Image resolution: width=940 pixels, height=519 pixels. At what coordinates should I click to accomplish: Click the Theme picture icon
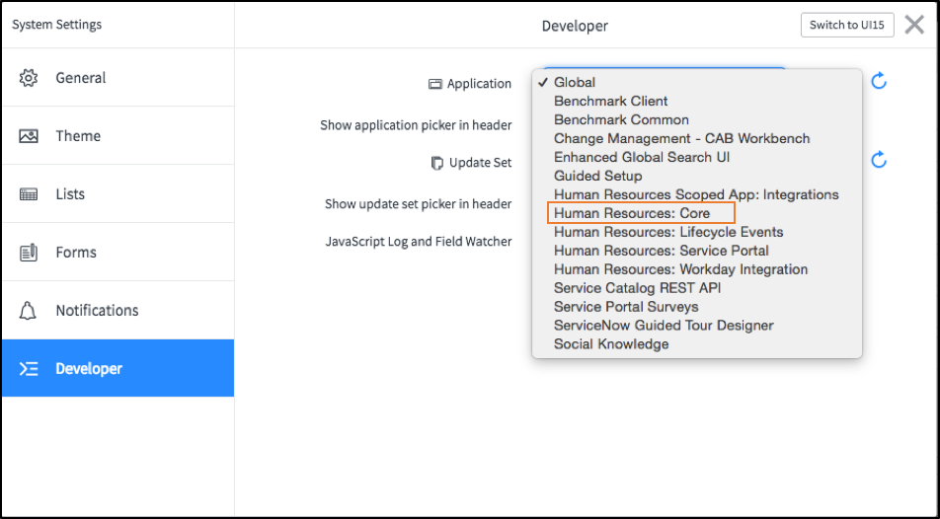tap(29, 136)
